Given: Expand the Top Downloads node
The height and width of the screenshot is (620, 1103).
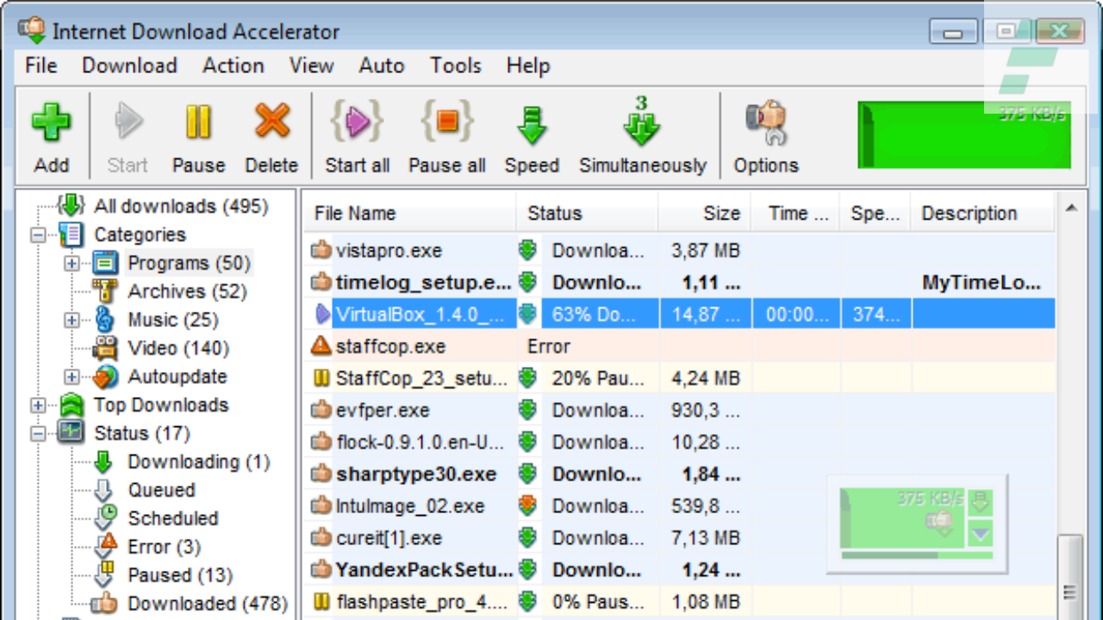Looking at the screenshot, I should pos(38,405).
